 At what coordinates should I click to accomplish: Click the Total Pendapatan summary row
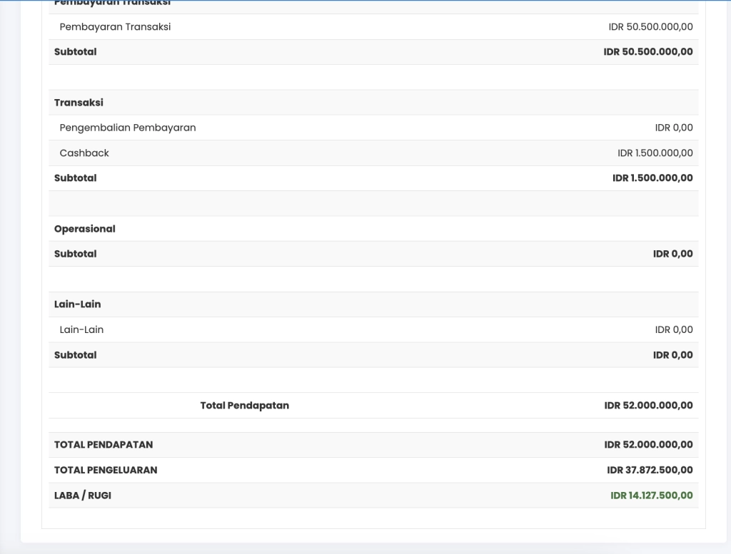(x=245, y=405)
